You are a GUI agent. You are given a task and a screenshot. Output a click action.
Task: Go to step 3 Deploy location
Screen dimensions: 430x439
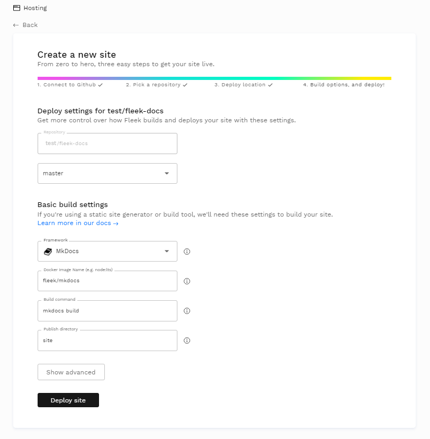coord(243,85)
